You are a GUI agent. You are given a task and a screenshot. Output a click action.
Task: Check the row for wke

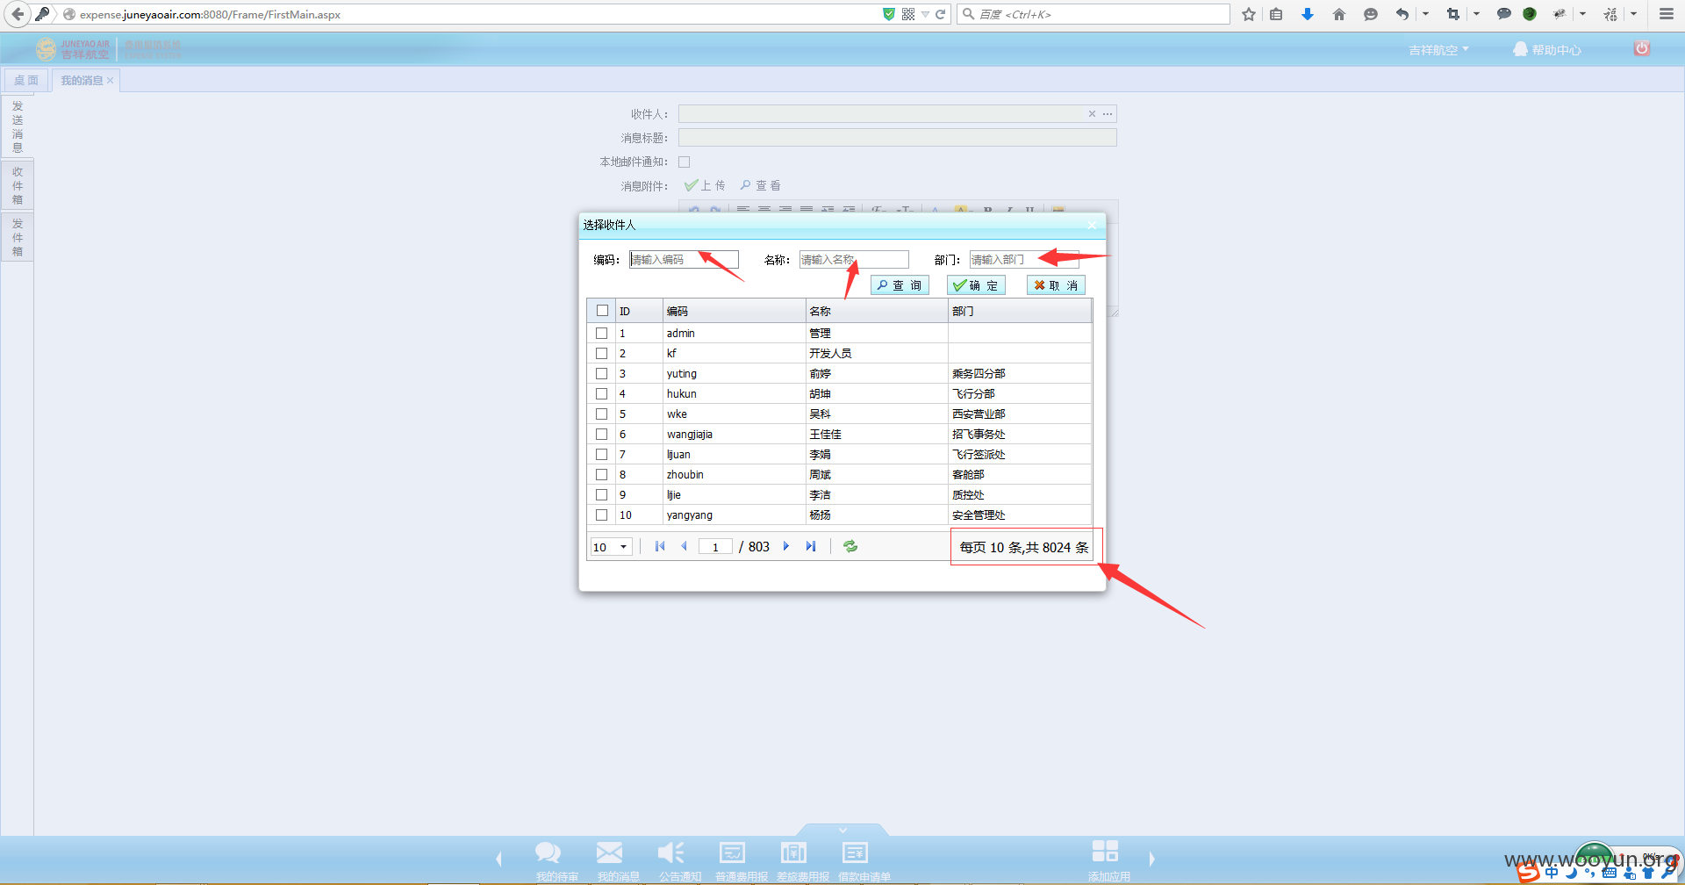coord(601,414)
